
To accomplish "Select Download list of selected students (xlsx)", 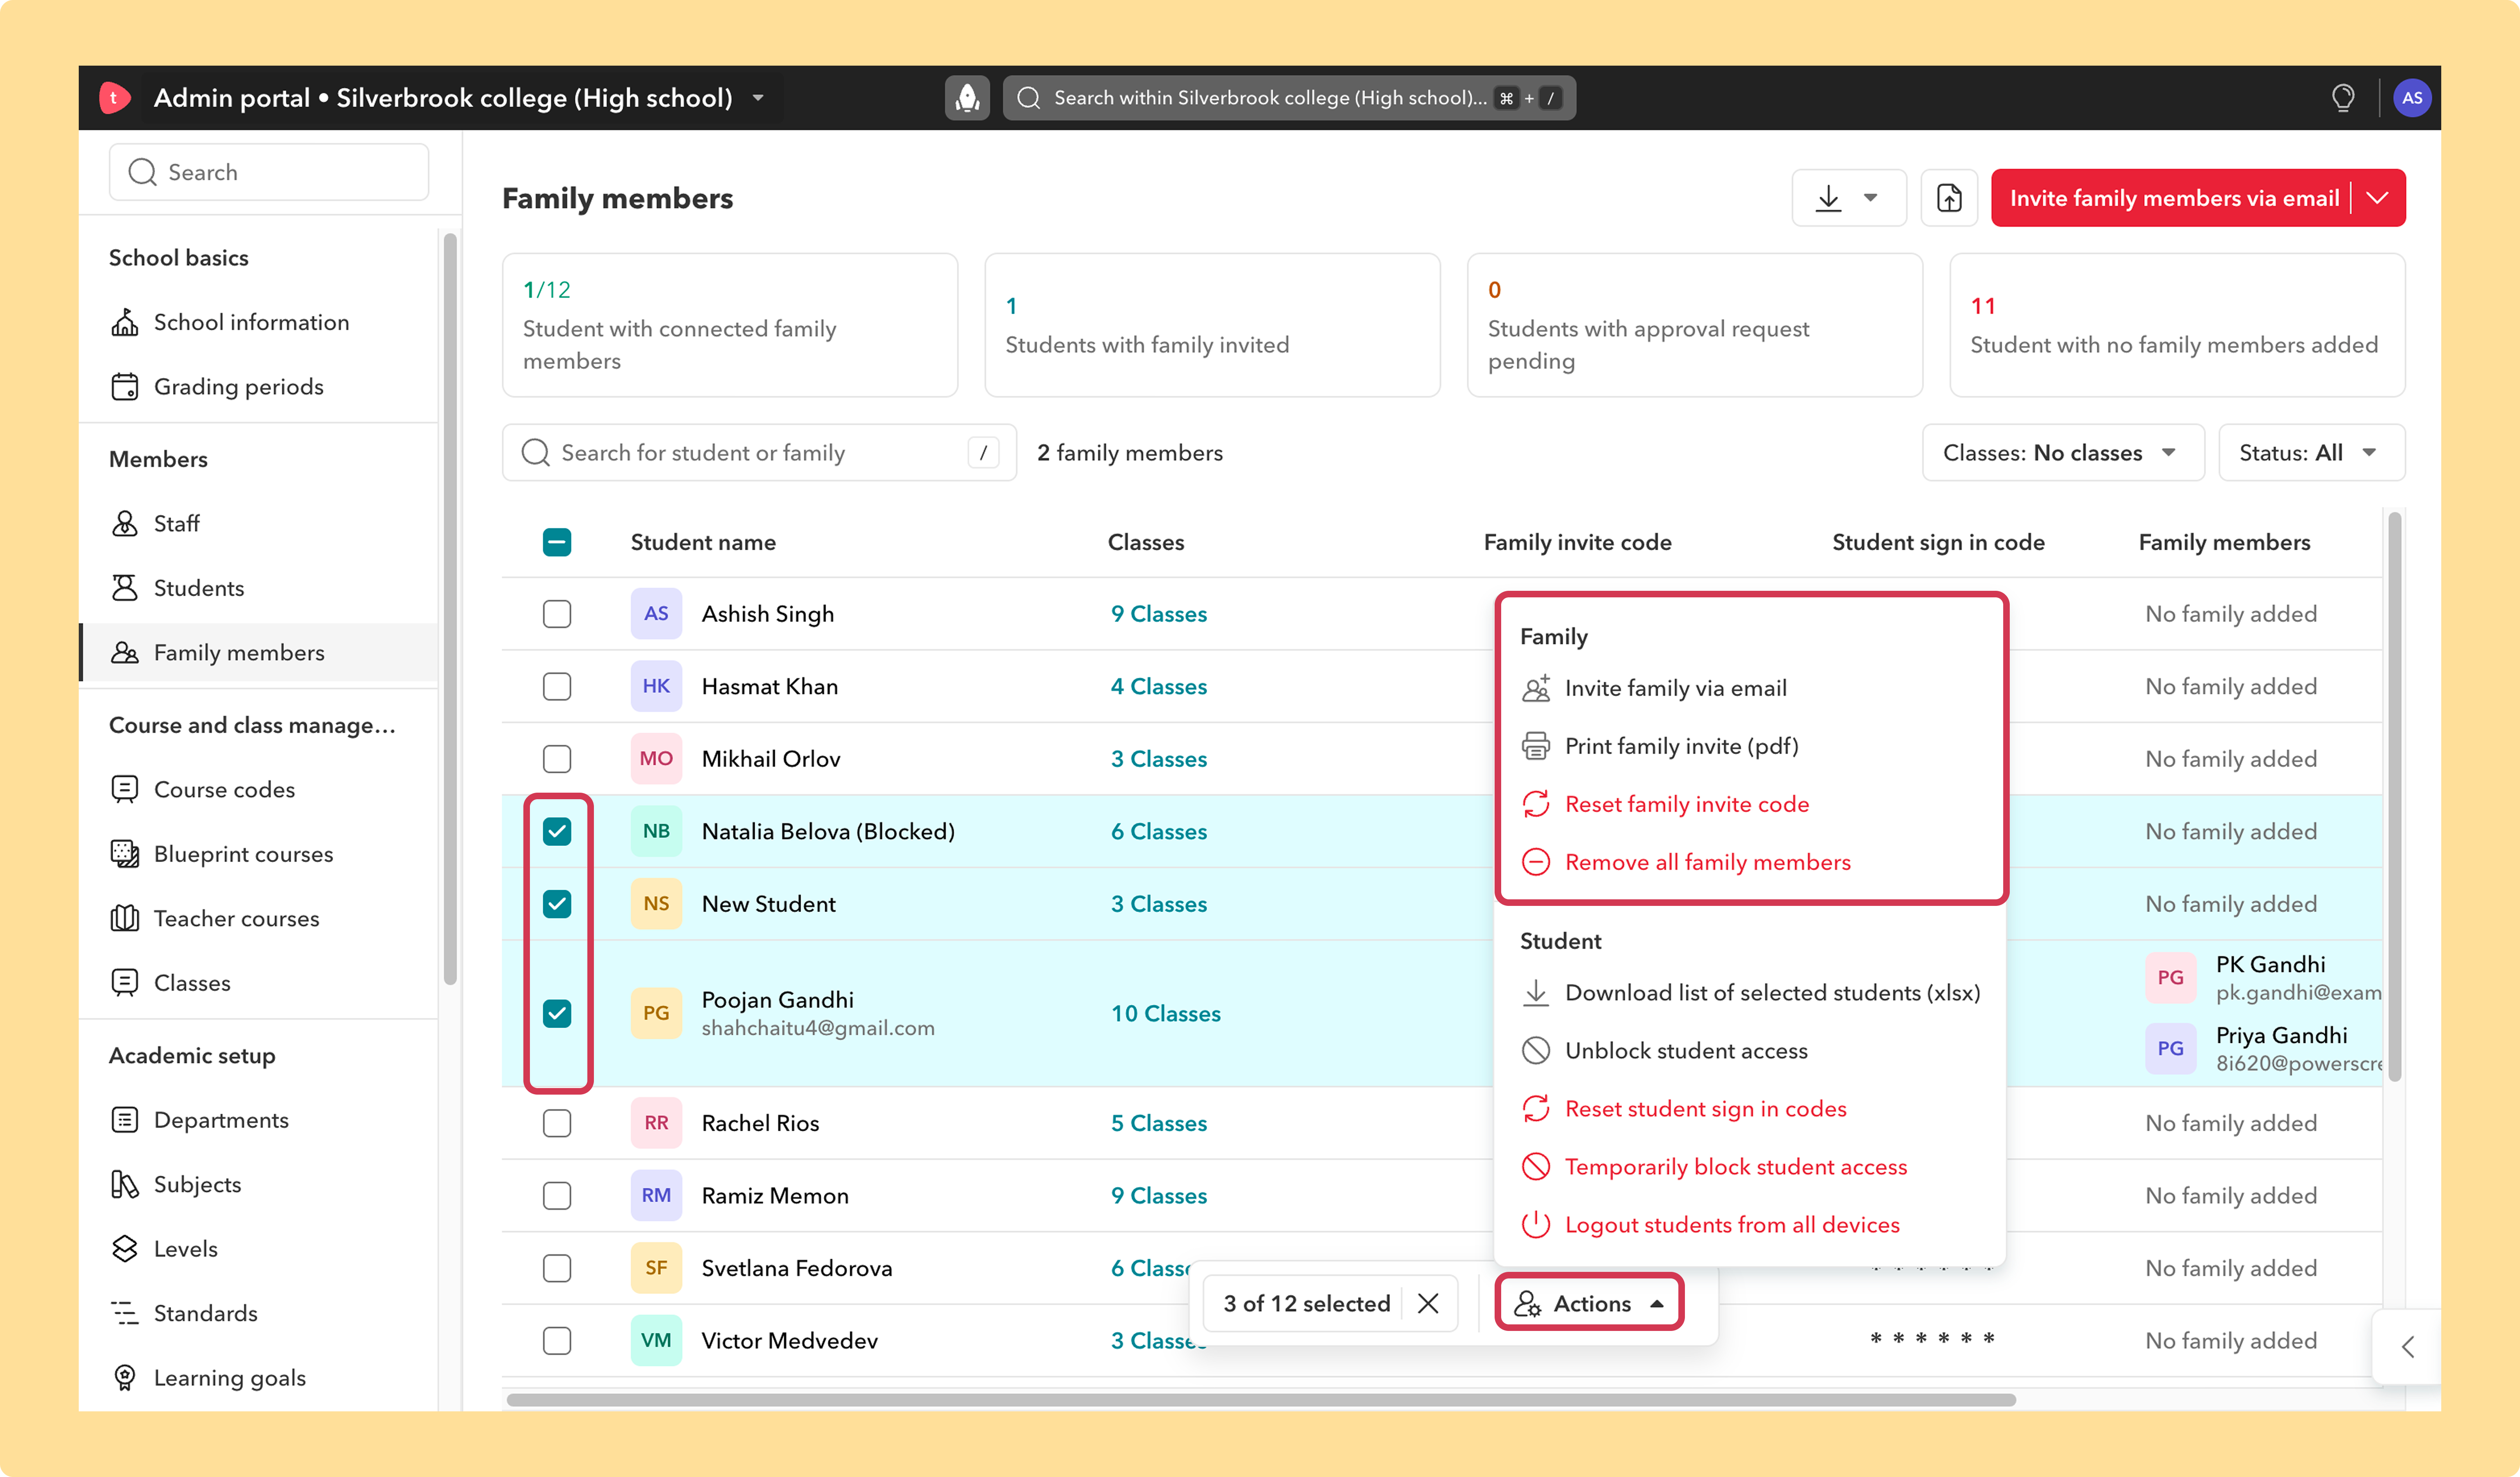I will (1750, 993).
